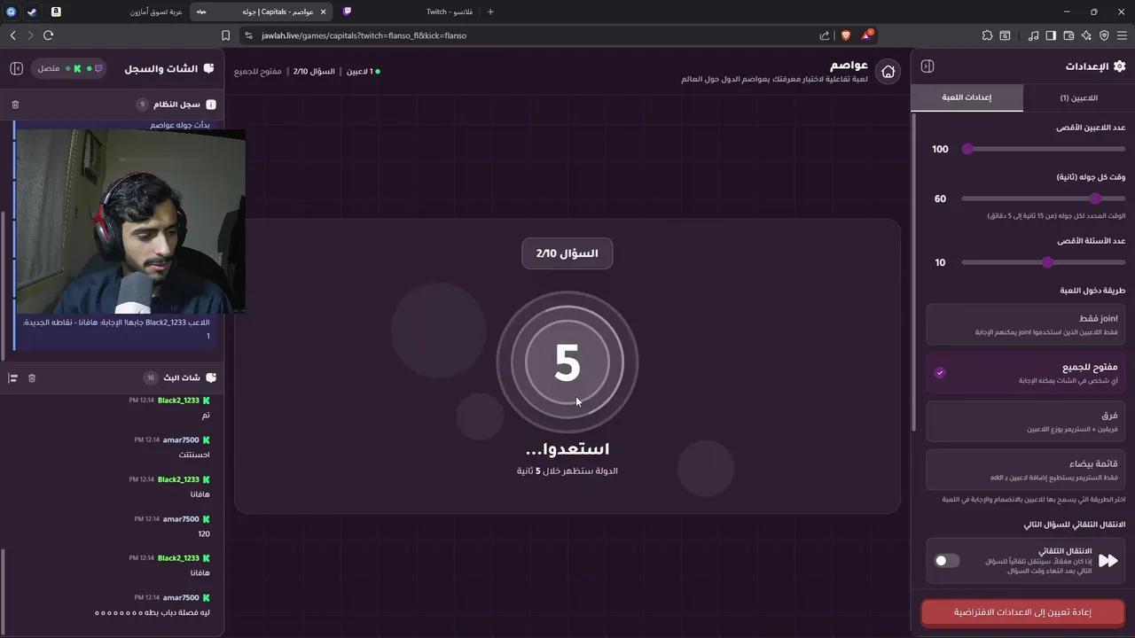Screen dimensions: 1135x638
Task: Open the Brave VPN shield icon
Action: click(1104, 35)
